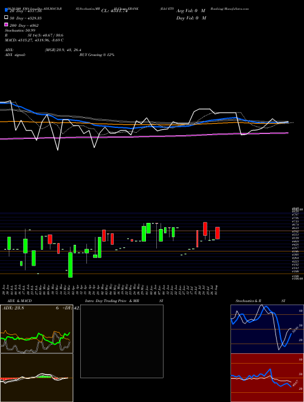
Task: Click the magenta 200 Day legend swatch
Action: 7,25
